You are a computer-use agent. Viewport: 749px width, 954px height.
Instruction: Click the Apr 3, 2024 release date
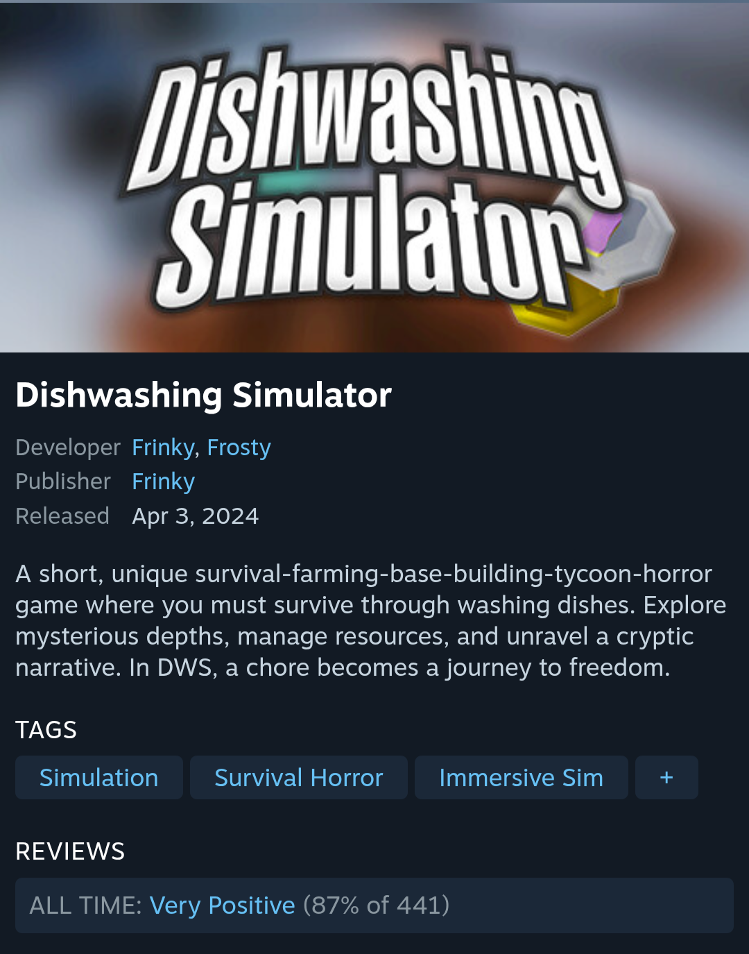click(195, 516)
